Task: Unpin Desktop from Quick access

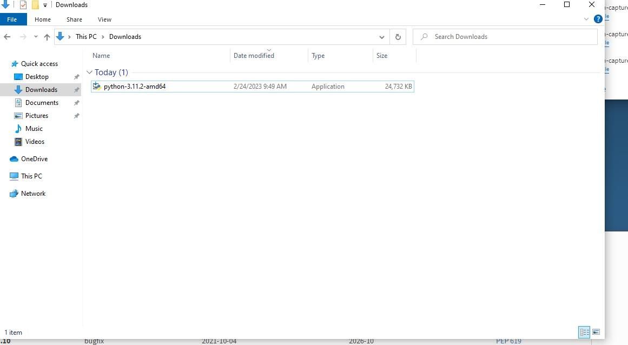Action: tap(76, 77)
